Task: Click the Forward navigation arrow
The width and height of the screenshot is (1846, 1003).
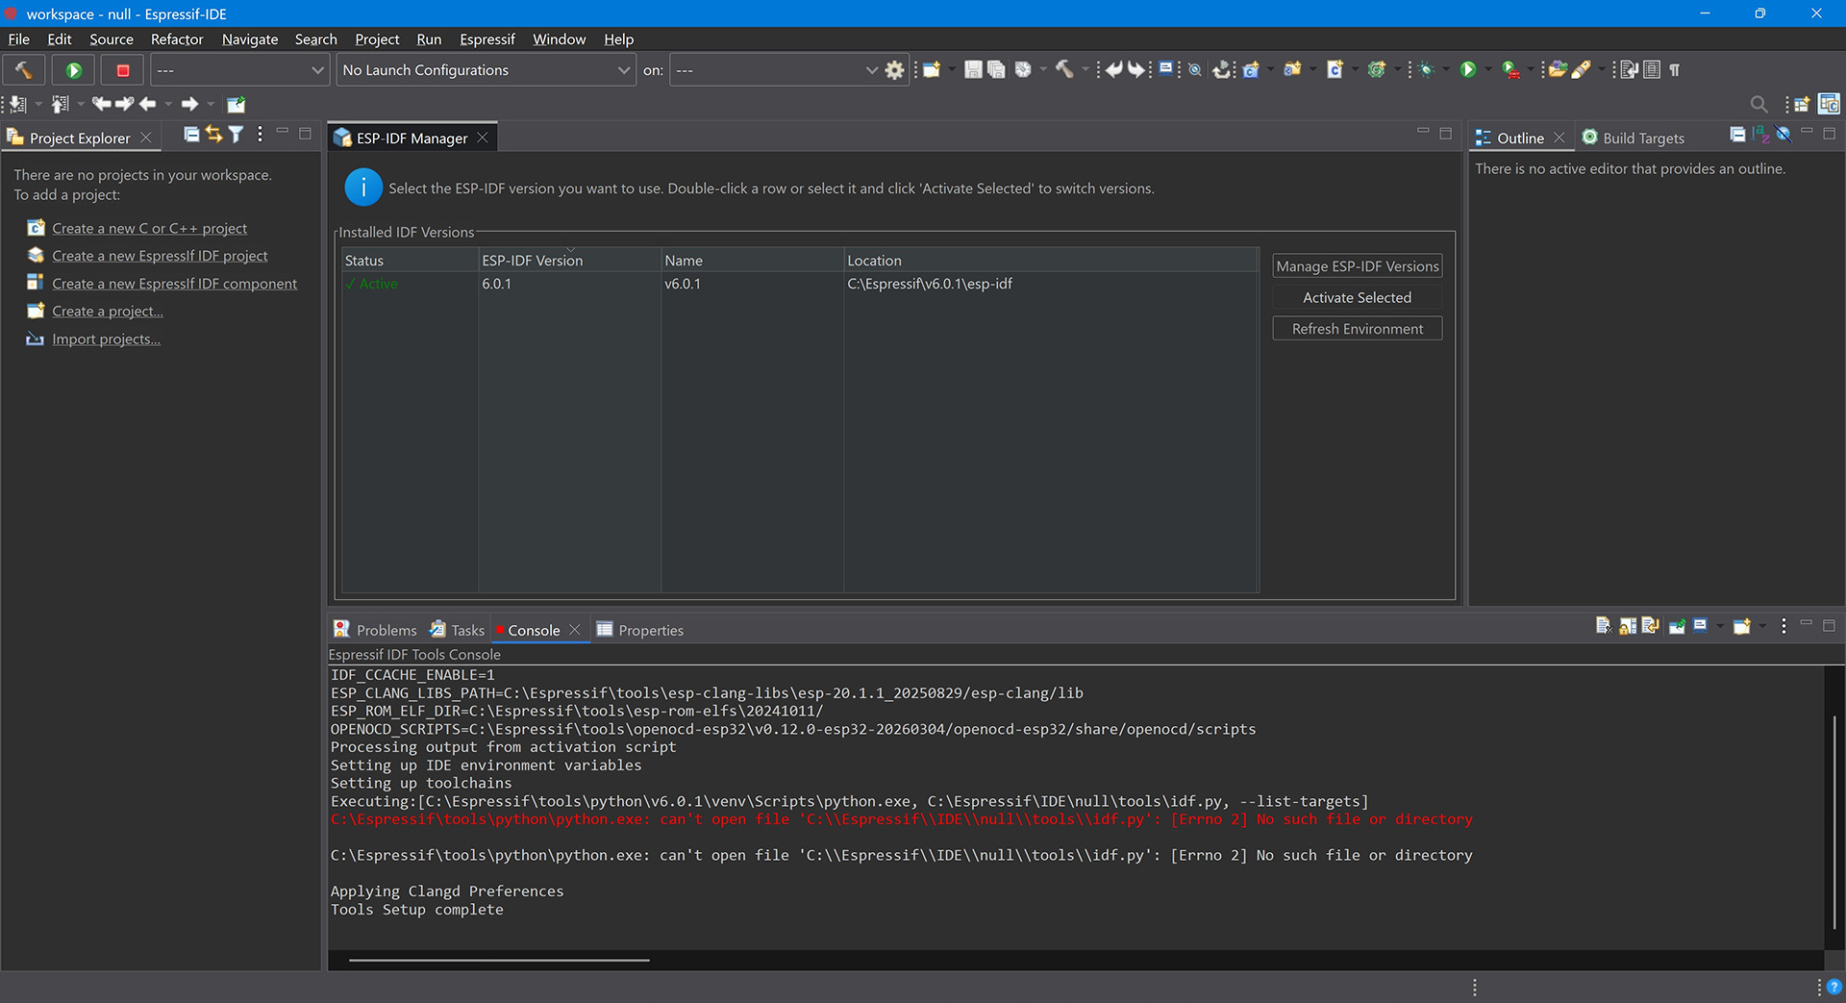Action: (x=189, y=104)
